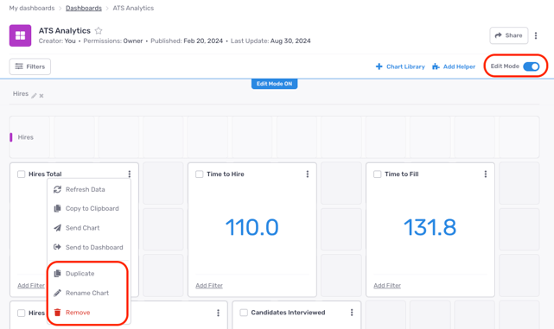Click Add Filter under Time to Fill
Viewport: 554px width, 329px height.
(x=387, y=285)
